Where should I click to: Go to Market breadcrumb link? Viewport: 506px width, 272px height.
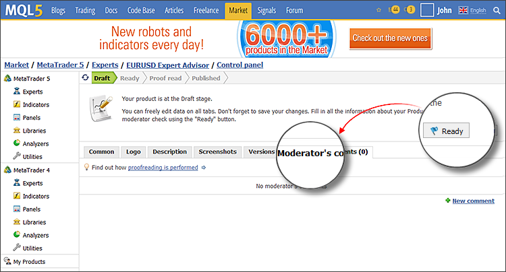pyautogui.click(x=16, y=65)
